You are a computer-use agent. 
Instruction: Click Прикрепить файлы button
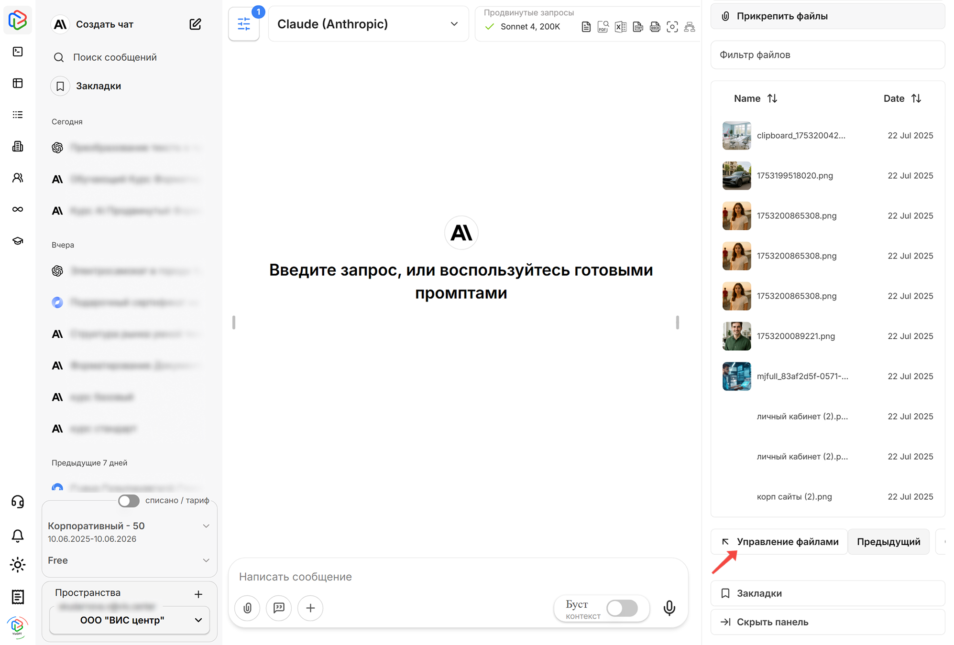[827, 16]
